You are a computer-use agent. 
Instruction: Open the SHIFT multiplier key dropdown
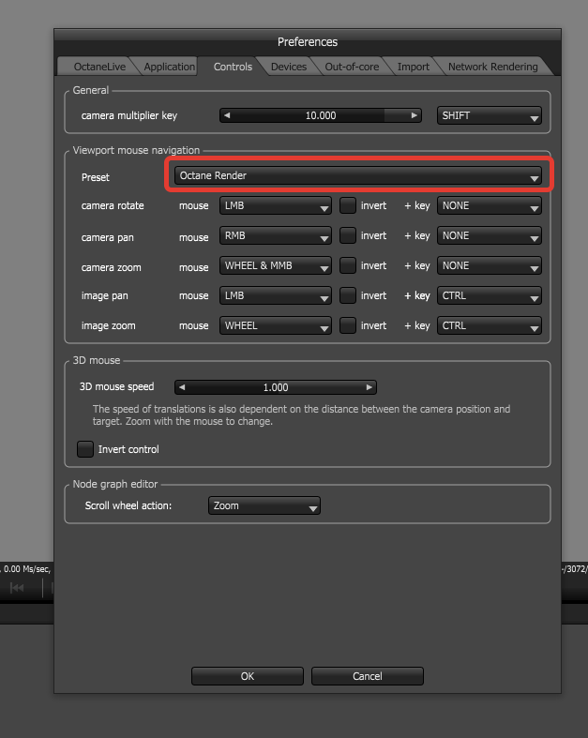click(x=490, y=115)
